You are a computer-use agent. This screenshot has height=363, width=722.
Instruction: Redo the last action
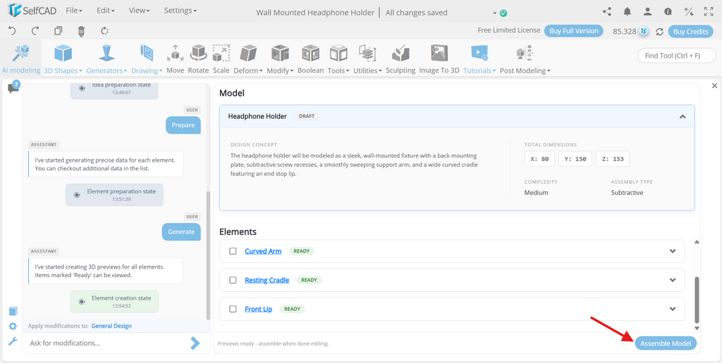pyautogui.click(x=35, y=31)
